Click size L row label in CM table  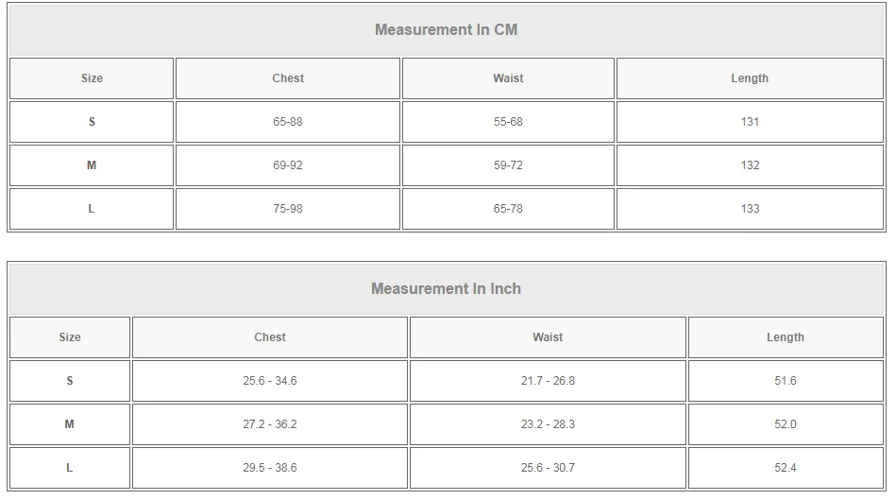(x=92, y=209)
